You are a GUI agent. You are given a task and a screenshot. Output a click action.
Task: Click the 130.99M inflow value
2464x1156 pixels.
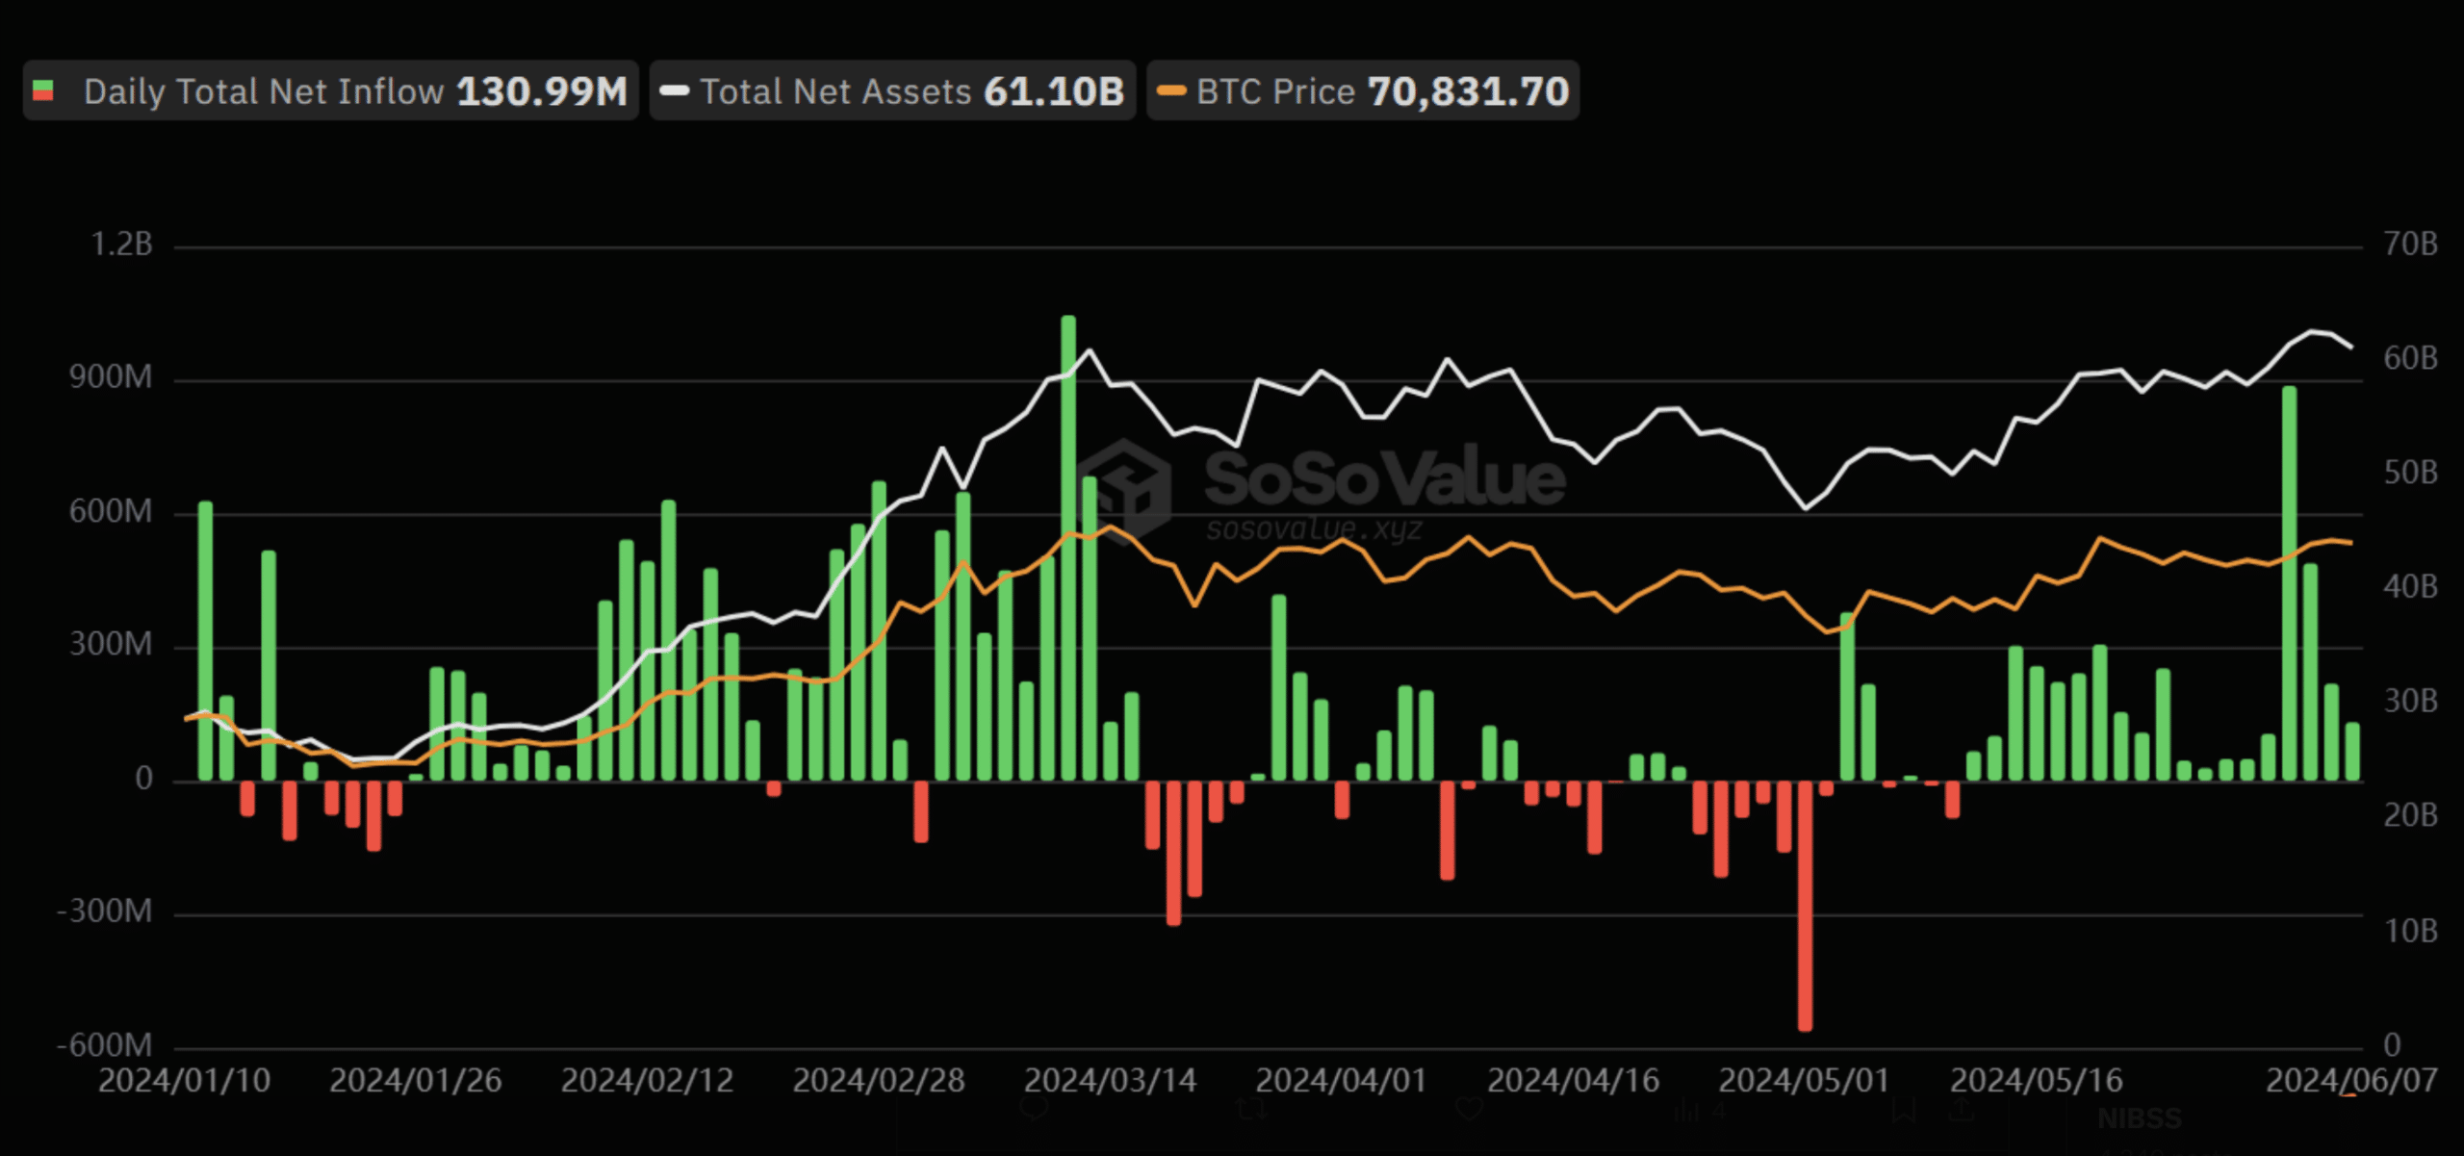(x=542, y=91)
